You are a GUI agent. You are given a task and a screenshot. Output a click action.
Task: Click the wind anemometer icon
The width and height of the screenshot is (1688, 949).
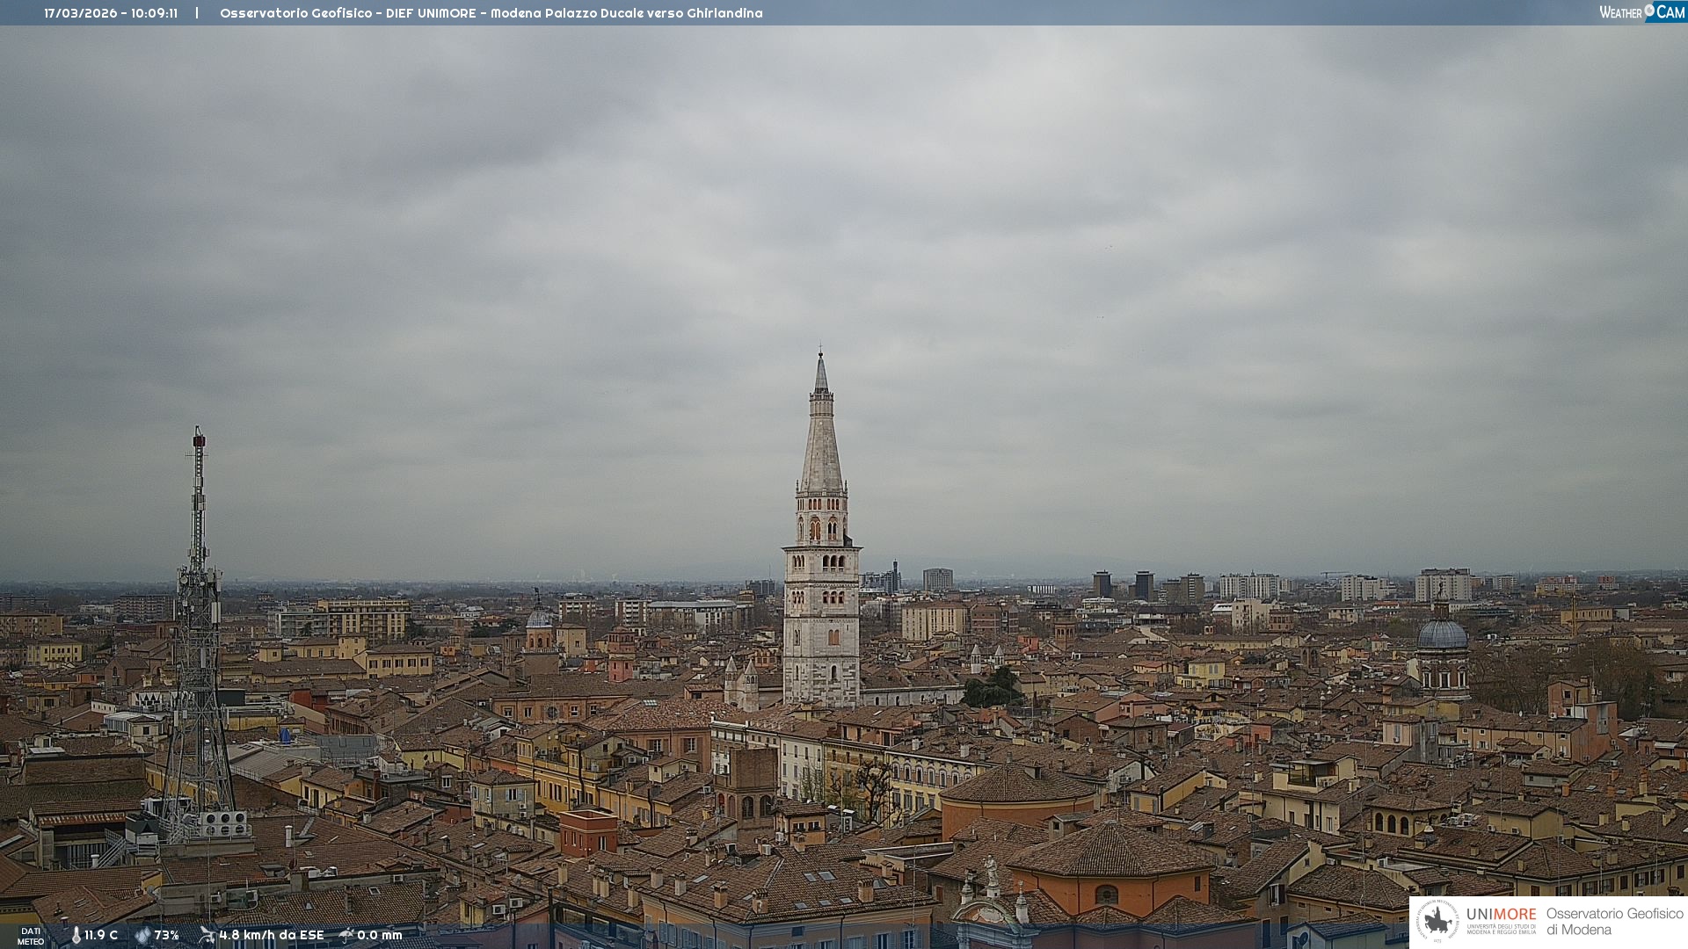click(207, 935)
